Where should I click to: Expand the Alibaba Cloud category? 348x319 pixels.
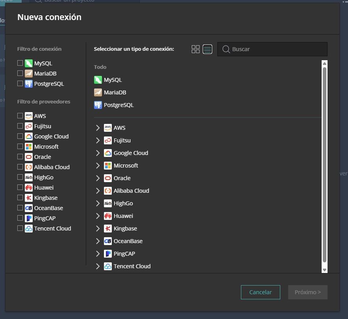pos(98,191)
